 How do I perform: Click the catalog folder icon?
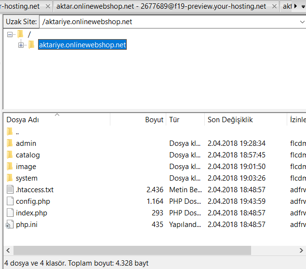coord(10,155)
